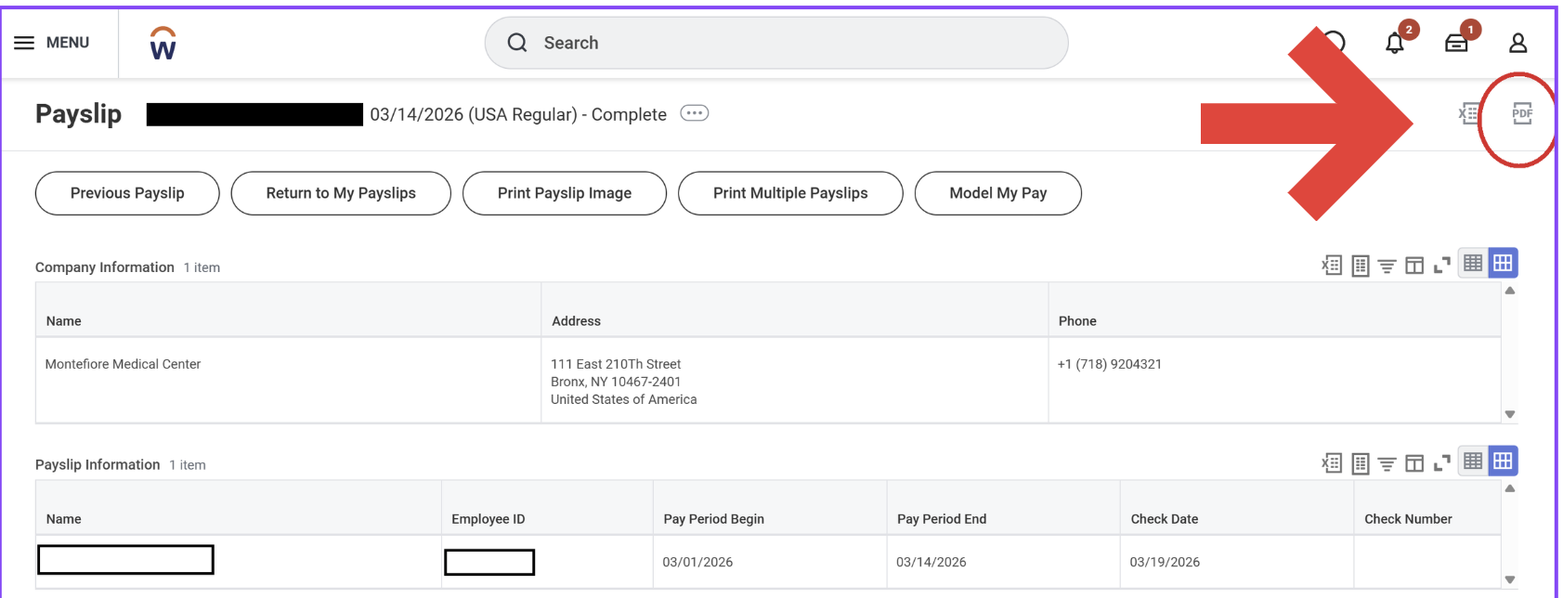Download the payslip as PDF
Image resolution: width=1563 pixels, height=598 pixels.
click(x=1521, y=114)
